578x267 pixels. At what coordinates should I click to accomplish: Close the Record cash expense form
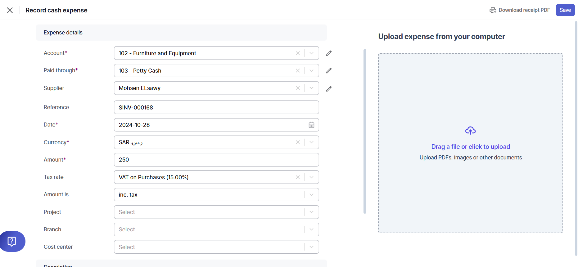pyautogui.click(x=10, y=10)
